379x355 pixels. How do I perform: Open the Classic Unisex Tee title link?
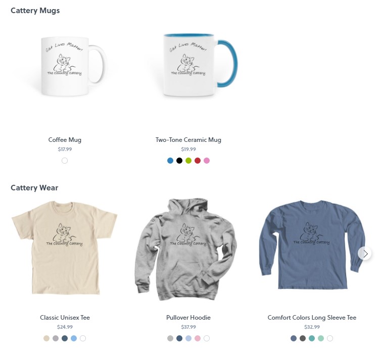click(x=65, y=318)
